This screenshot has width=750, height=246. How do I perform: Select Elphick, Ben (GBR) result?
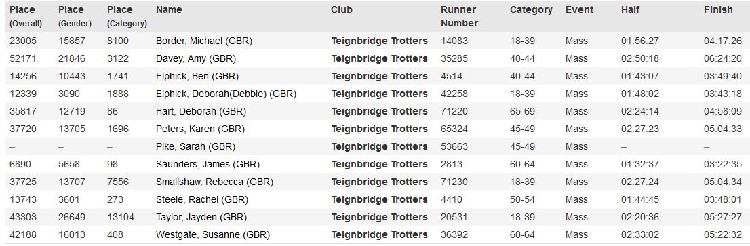pos(197,77)
